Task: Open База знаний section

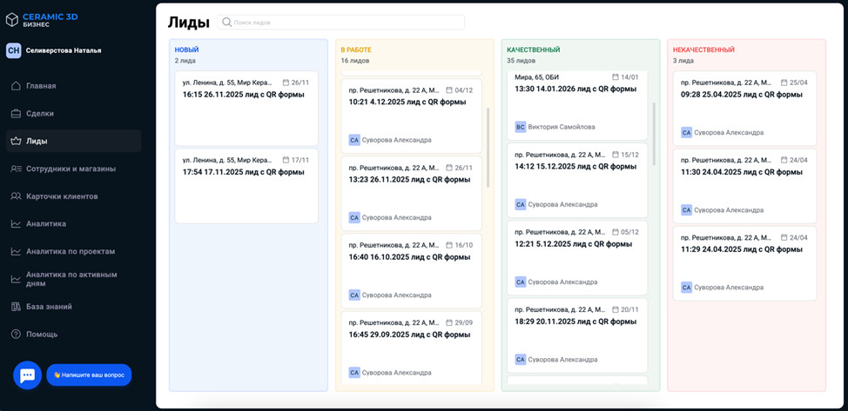Action: coord(73,307)
